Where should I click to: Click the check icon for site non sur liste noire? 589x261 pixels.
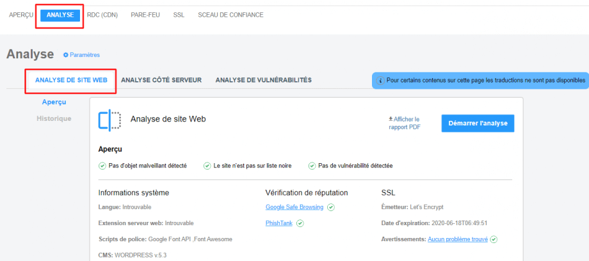pyautogui.click(x=207, y=166)
